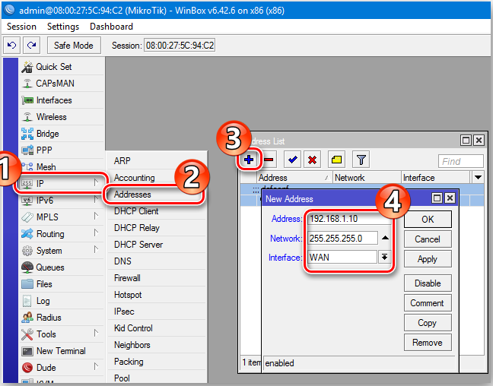Sort by the Network column header

coord(367,178)
